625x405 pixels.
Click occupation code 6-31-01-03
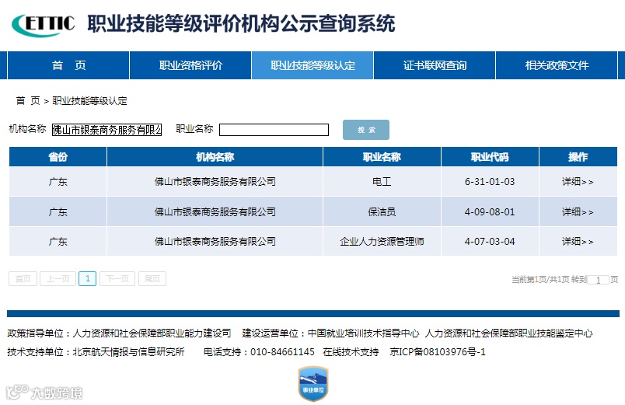[x=490, y=182]
